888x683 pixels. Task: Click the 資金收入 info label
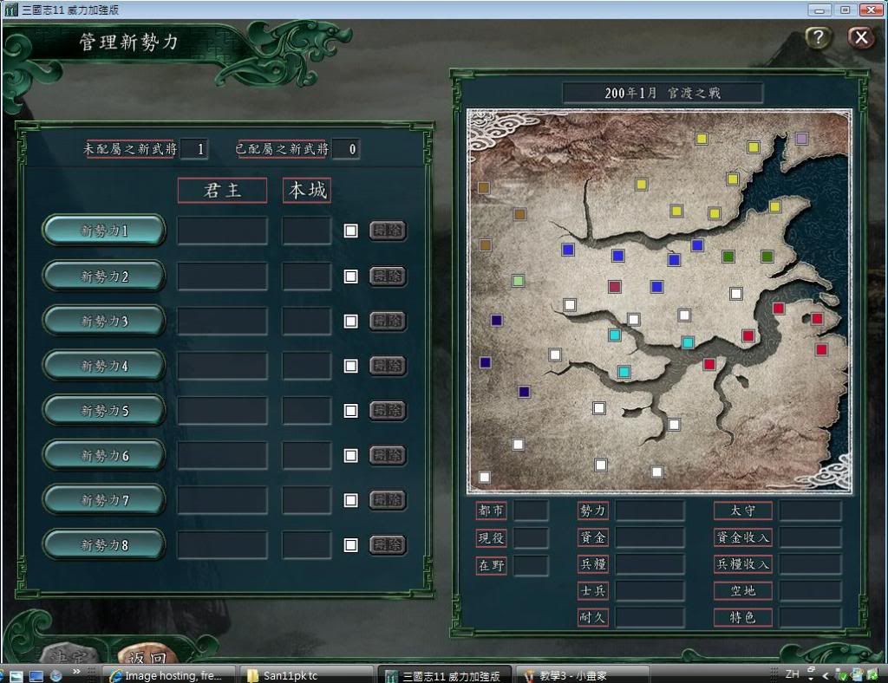pyautogui.click(x=743, y=537)
